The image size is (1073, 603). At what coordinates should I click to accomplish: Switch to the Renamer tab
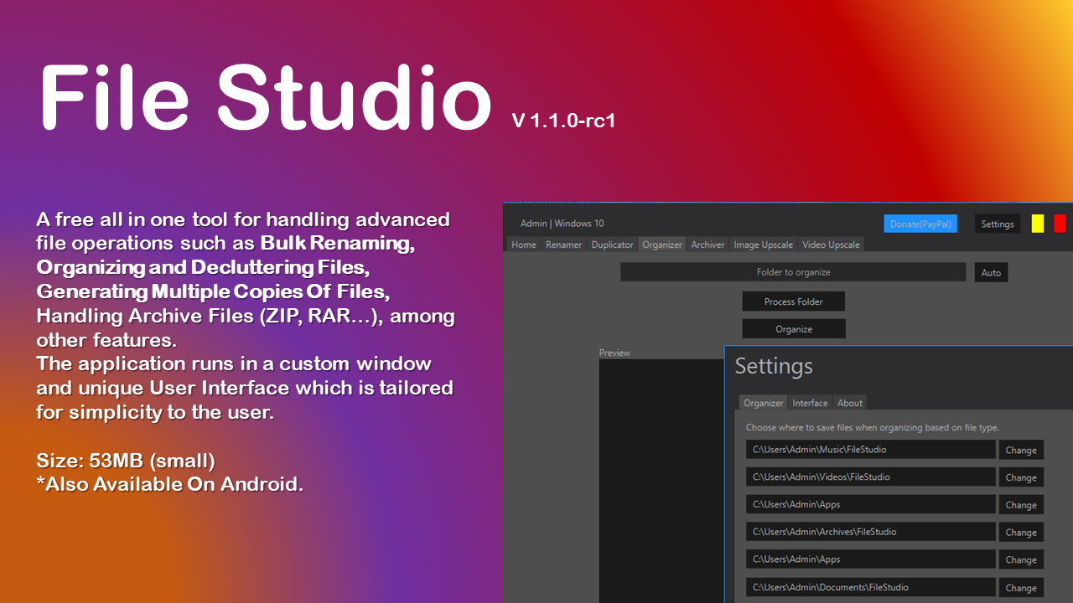click(563, 245)
